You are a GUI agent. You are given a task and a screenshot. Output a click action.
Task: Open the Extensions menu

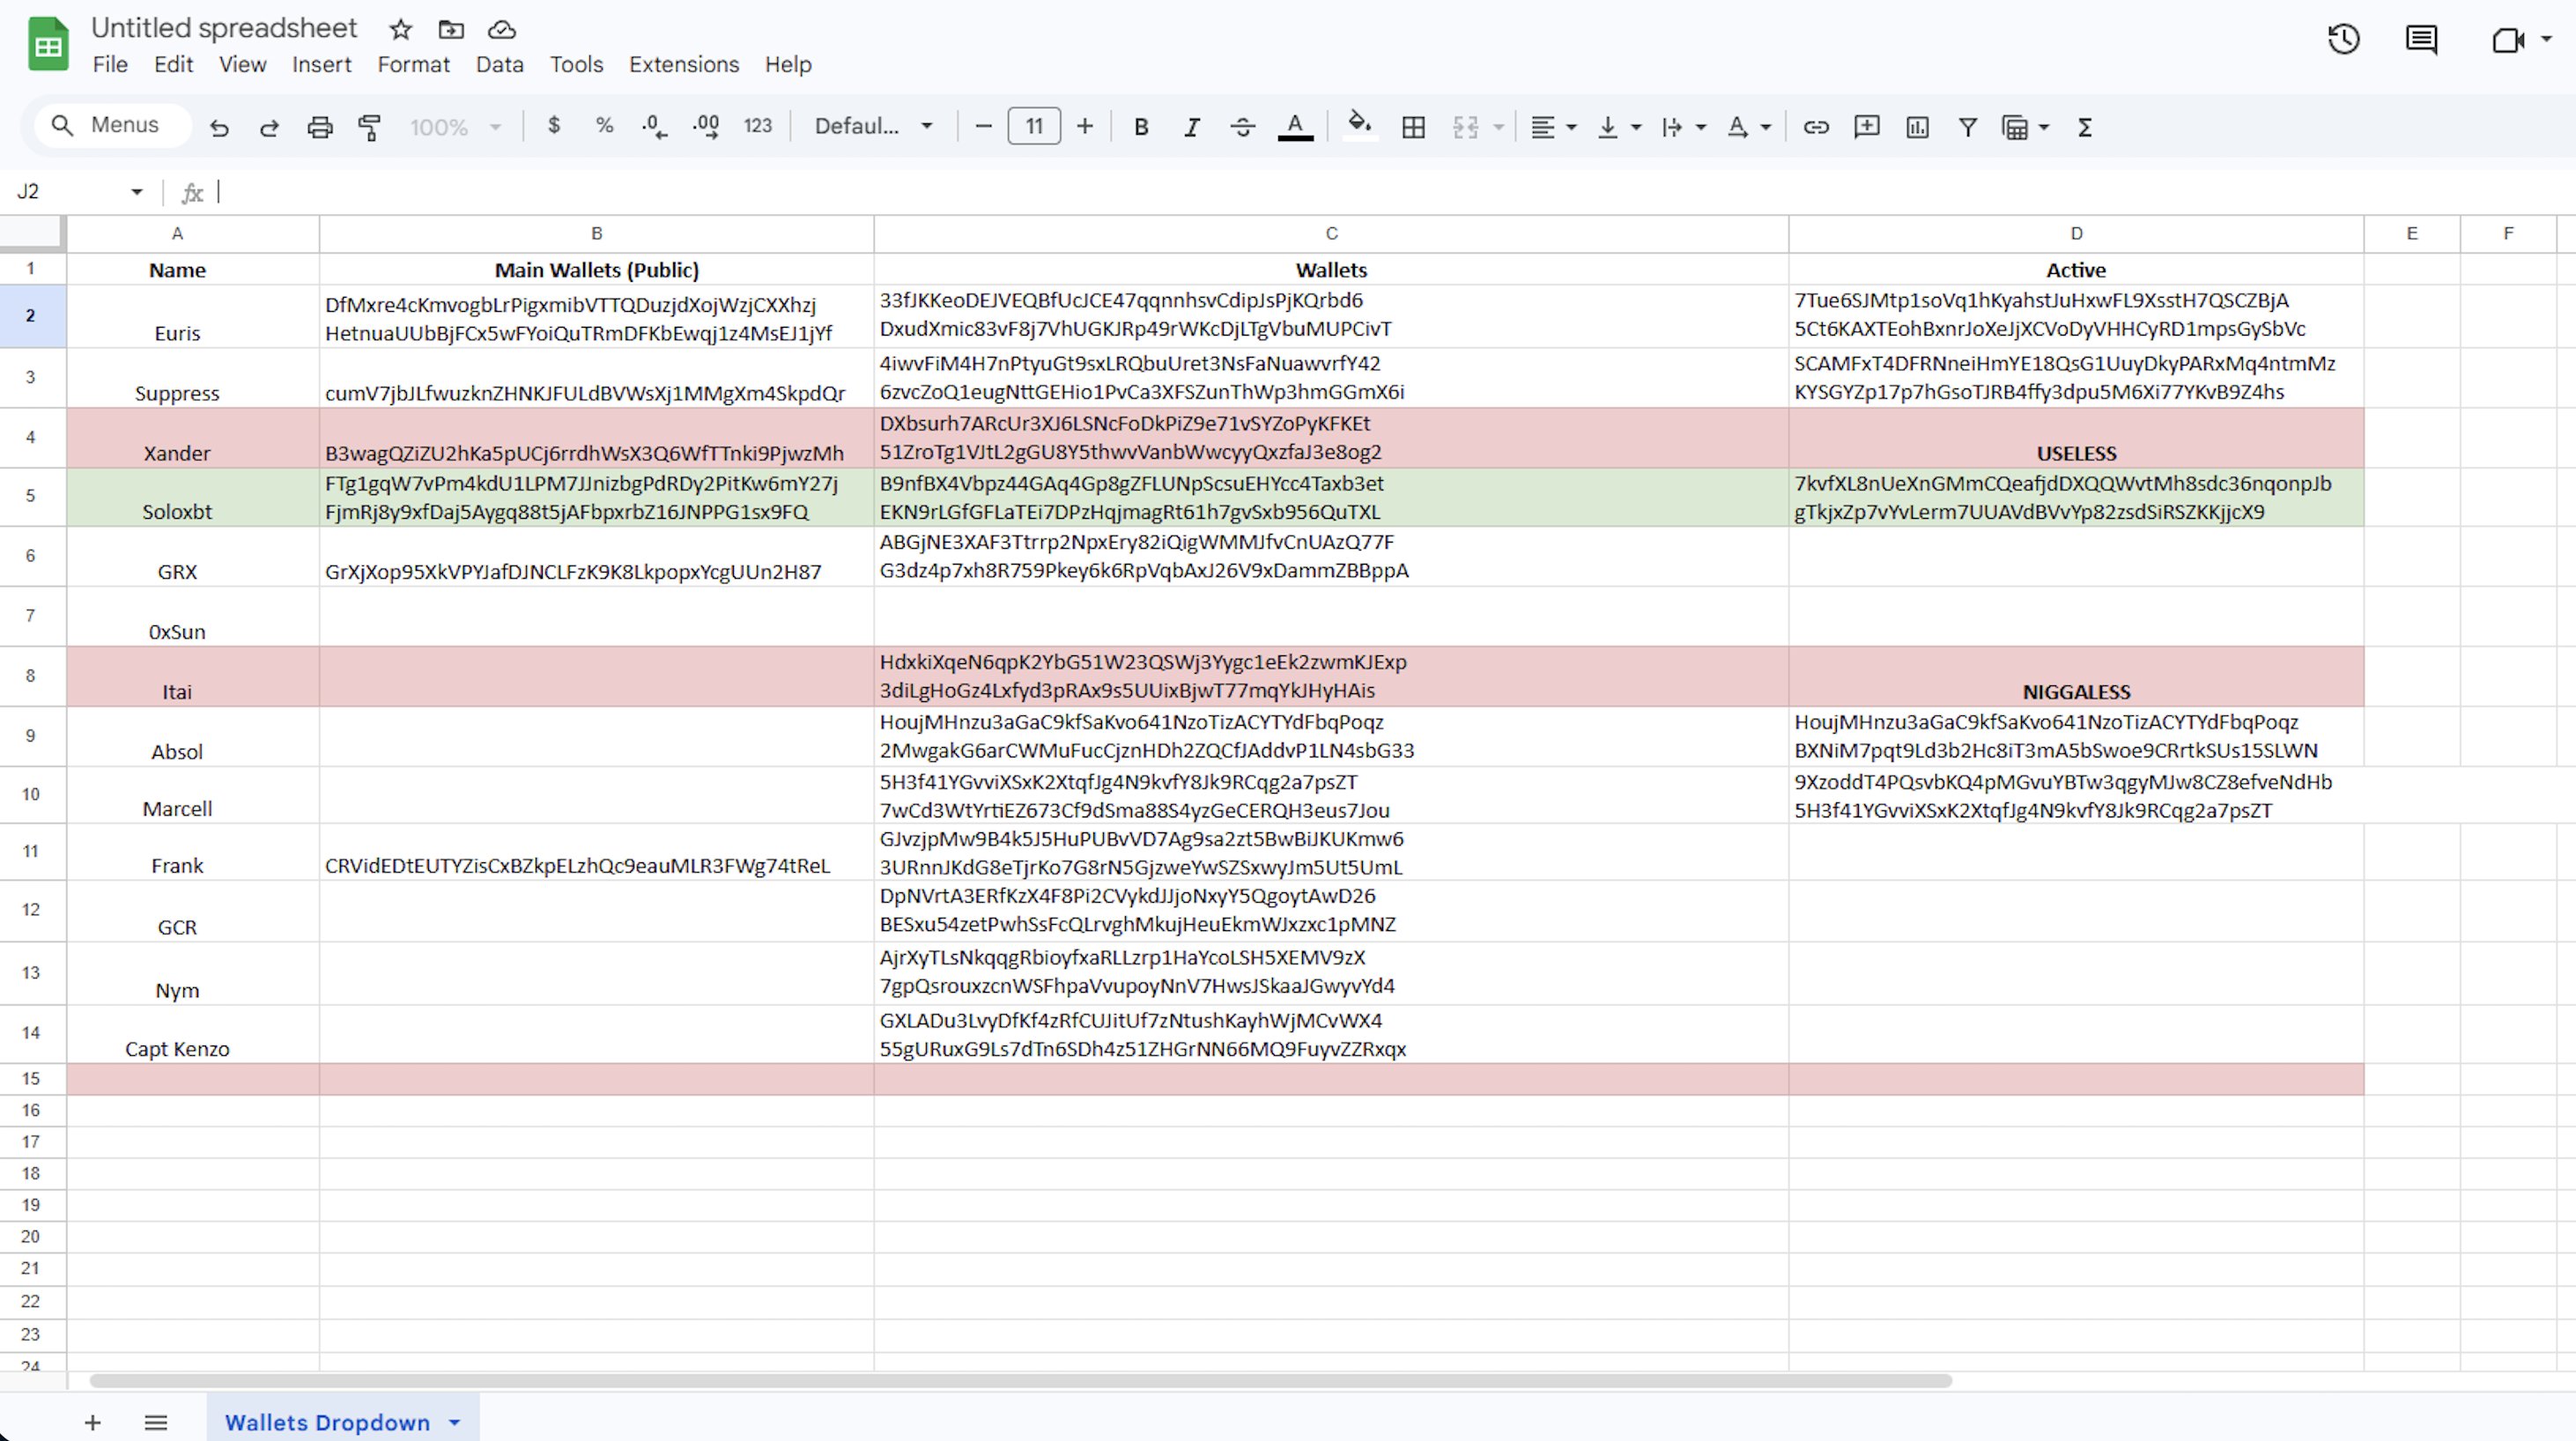pyautogui.click(x=684, y=65)
